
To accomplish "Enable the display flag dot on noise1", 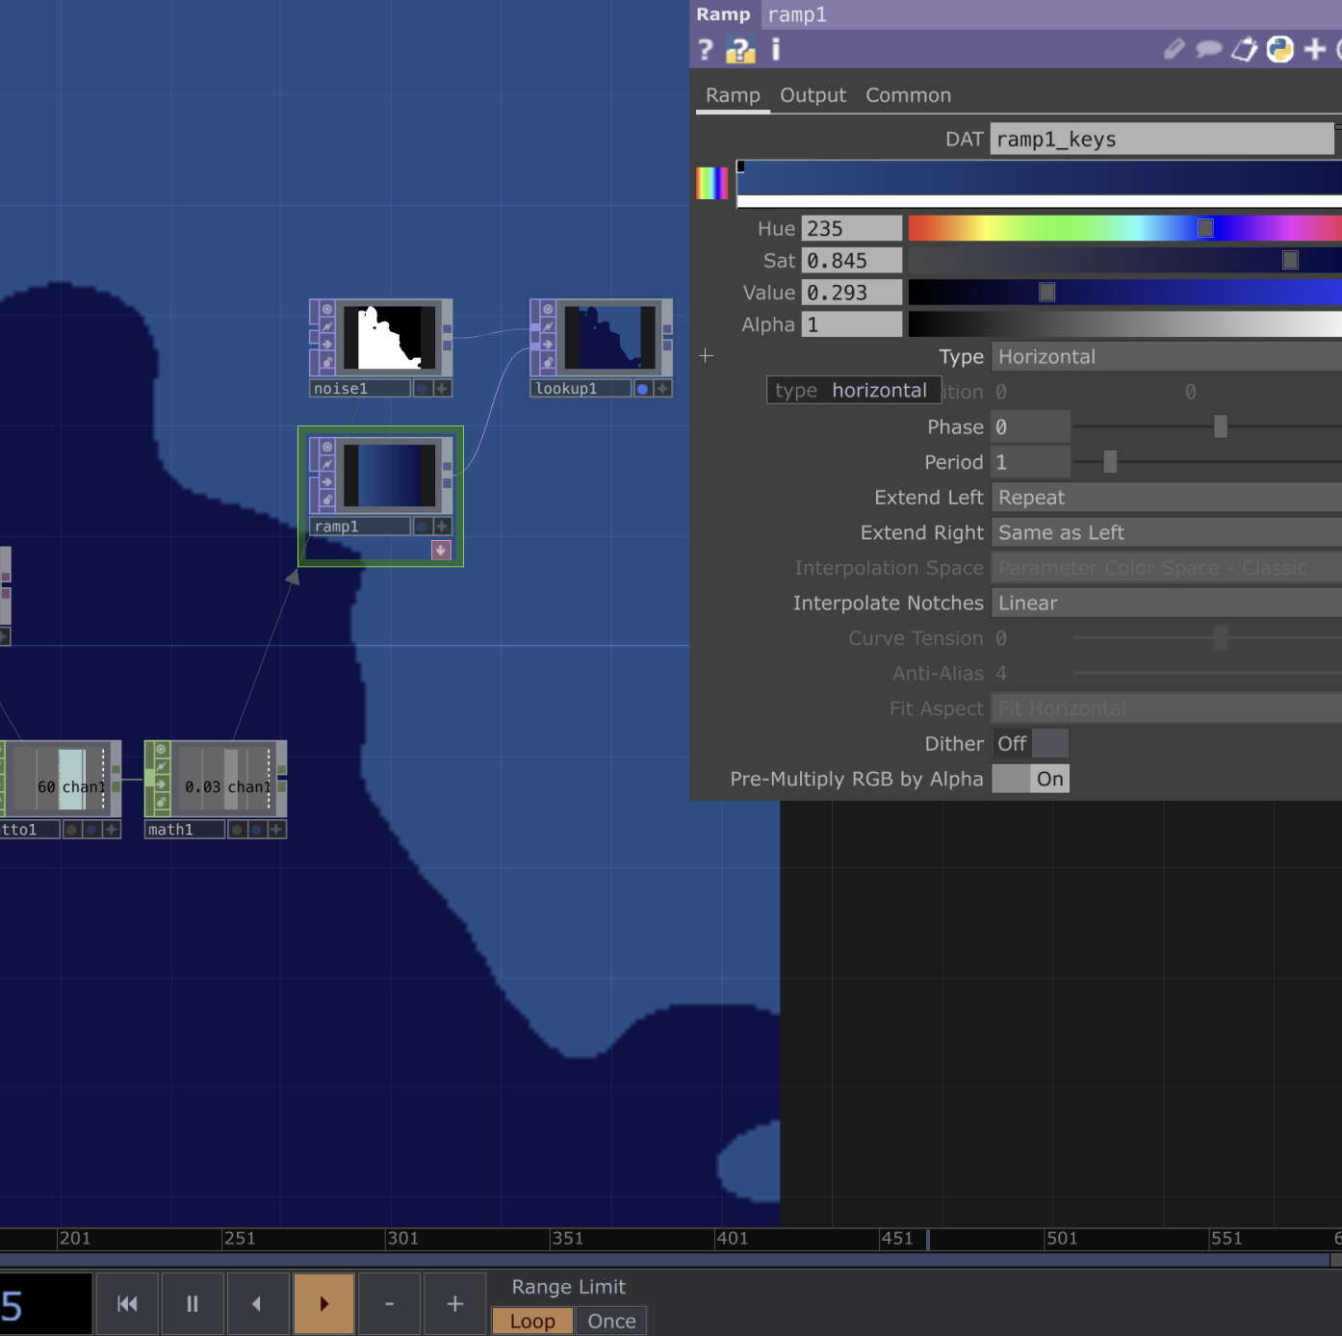I will tap(422, 389).
